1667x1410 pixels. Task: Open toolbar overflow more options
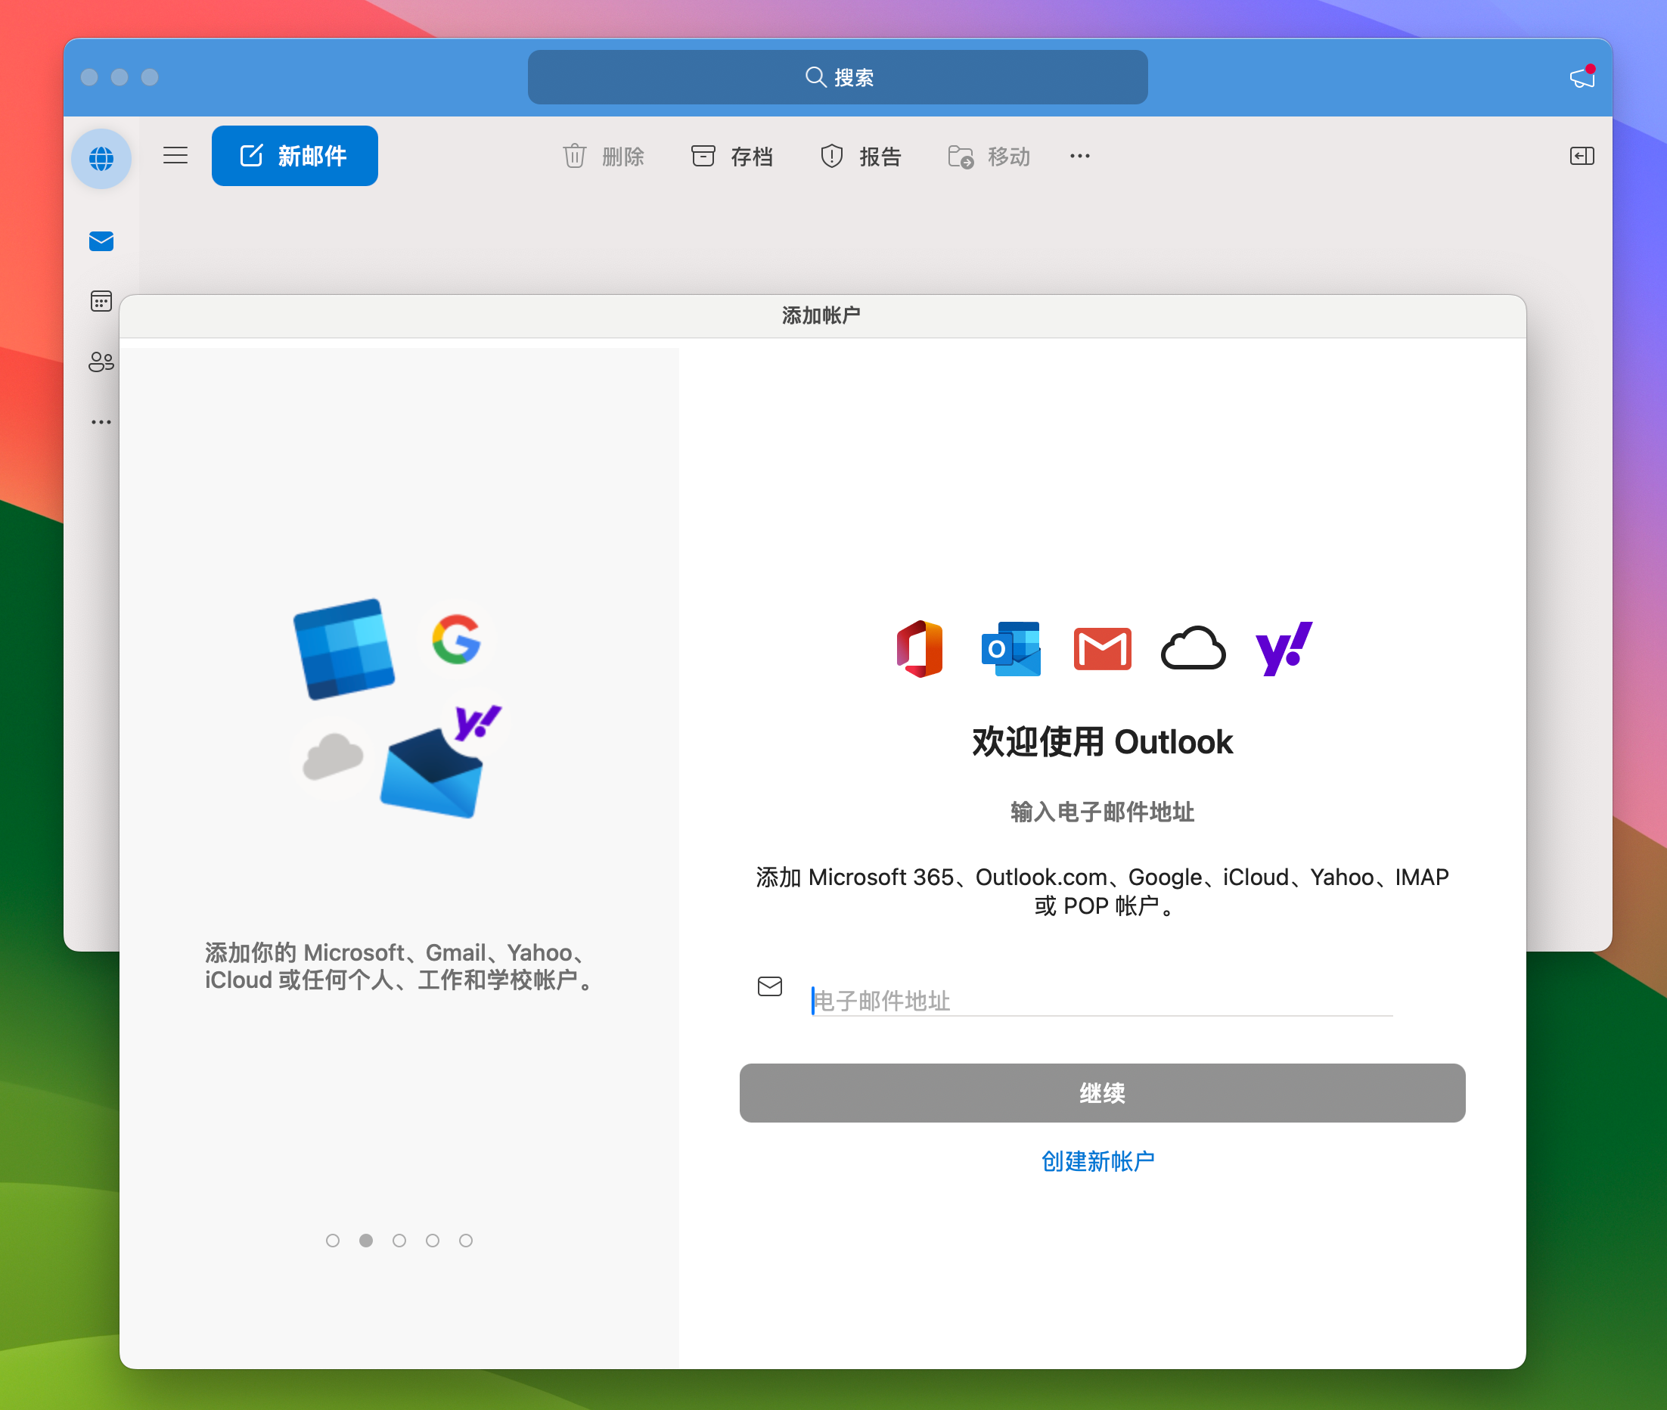point(1079,156)
